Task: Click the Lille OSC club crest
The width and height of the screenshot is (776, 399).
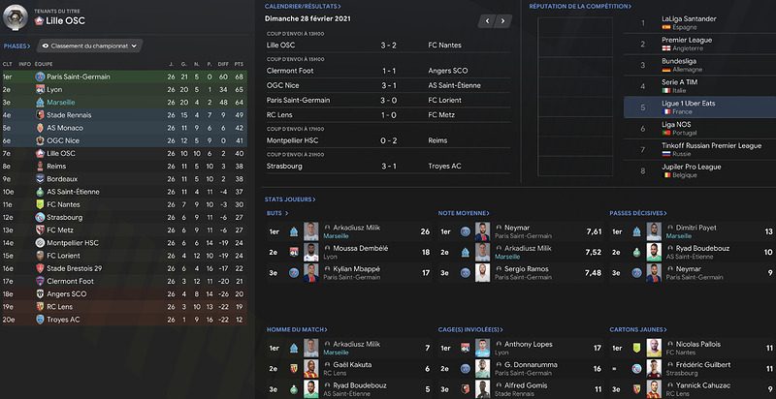Action: point(39,20)
